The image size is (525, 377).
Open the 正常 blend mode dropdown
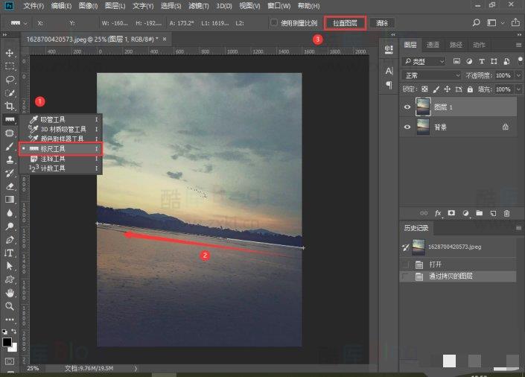[430, 75]
